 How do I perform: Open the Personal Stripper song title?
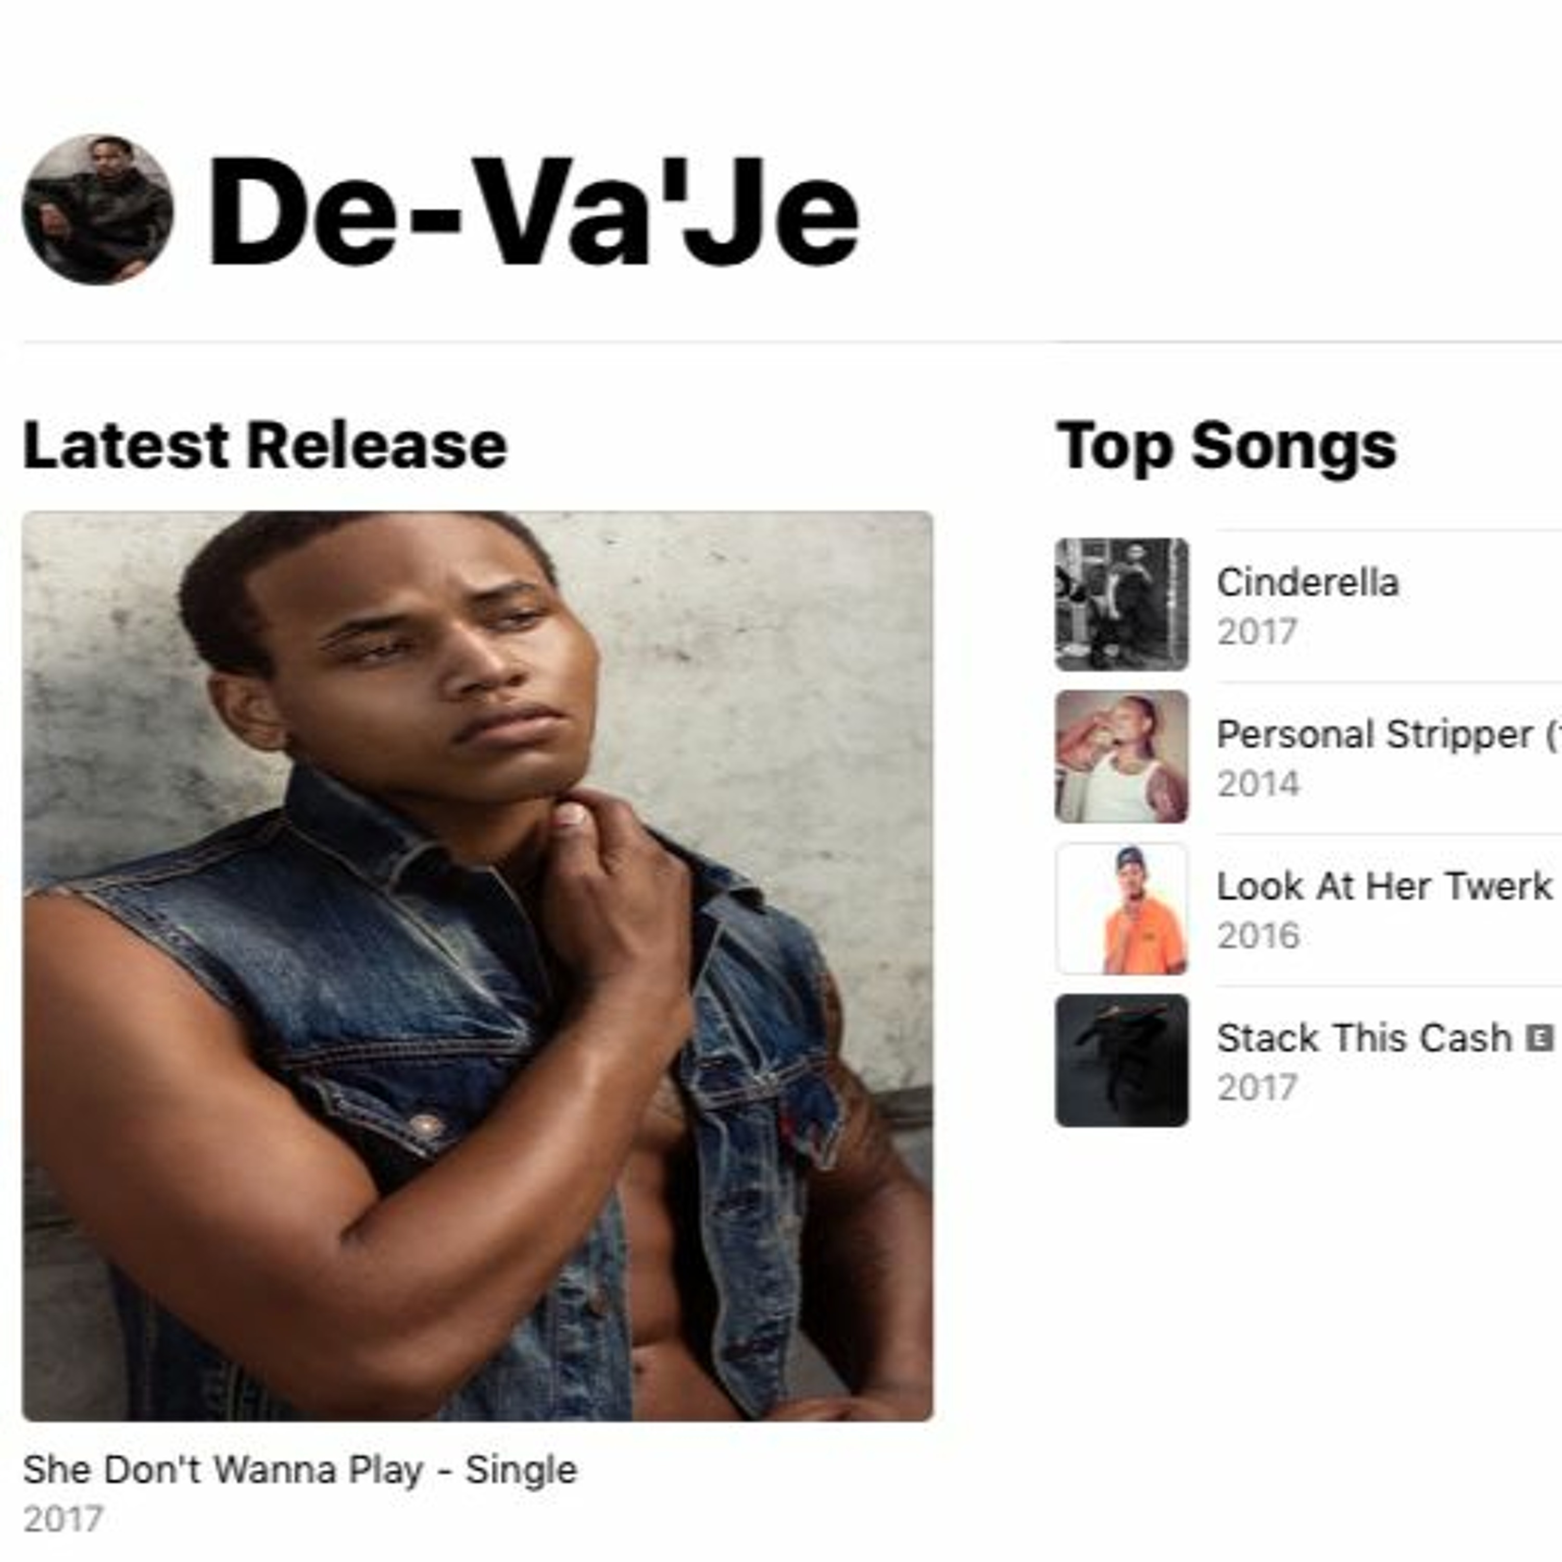tap(1388, 735)
